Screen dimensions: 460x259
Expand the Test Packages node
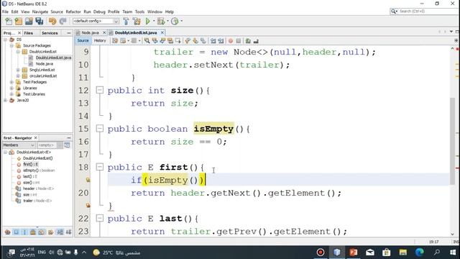click(x=11, y=82)
